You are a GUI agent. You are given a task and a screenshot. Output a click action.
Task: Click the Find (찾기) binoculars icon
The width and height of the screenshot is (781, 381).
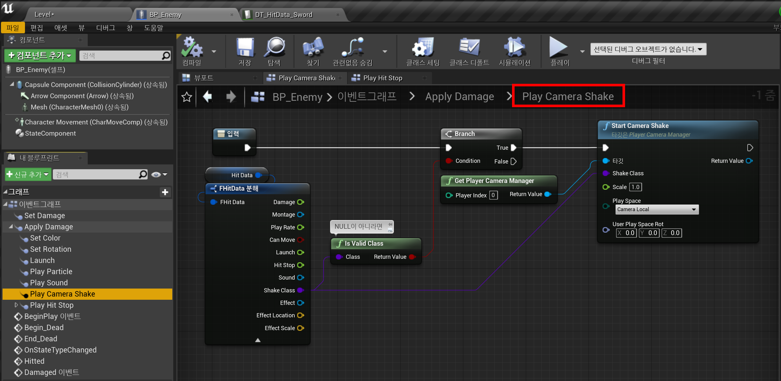click(313, 47)
